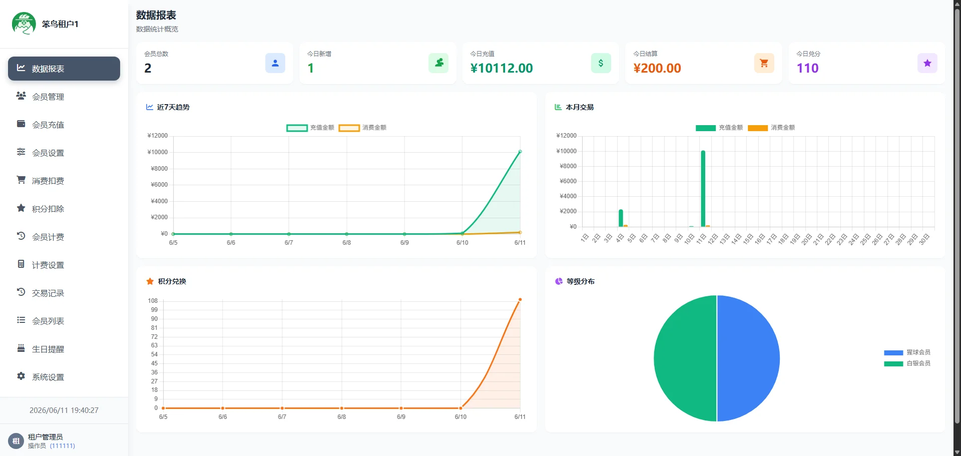
Task: Toggle 消费金额 legend in 近7天趋势 chart
Action: point(362,128)
